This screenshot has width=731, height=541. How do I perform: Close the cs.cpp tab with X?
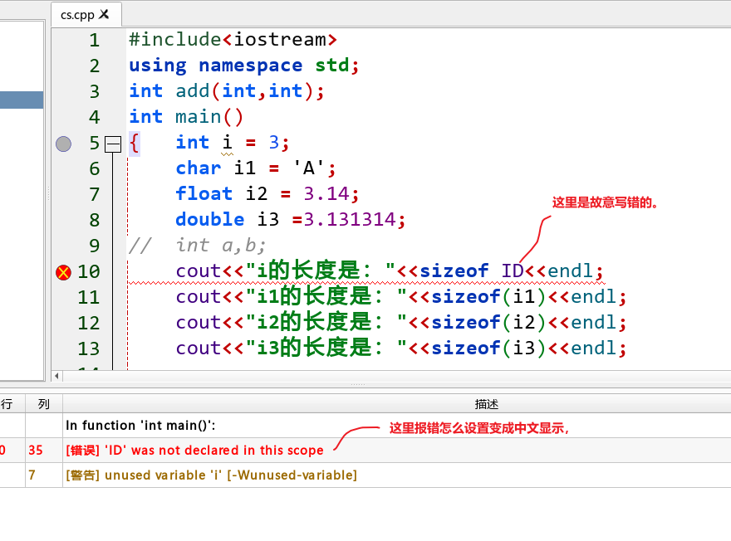coord(104,14)
